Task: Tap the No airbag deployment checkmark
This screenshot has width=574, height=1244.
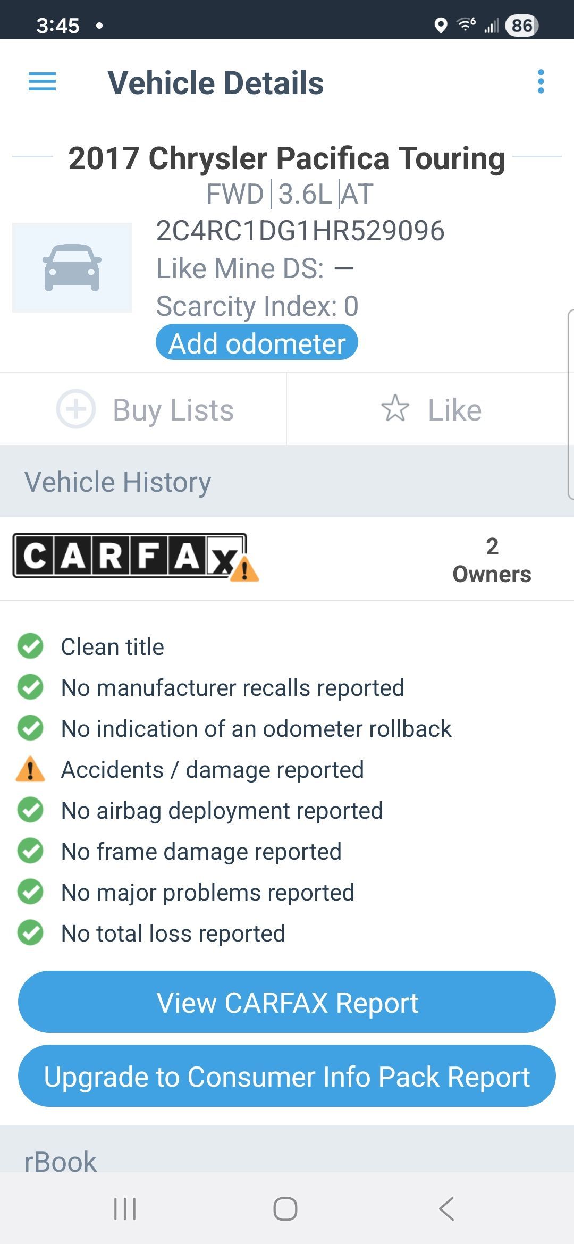Action: pos(30,810)
